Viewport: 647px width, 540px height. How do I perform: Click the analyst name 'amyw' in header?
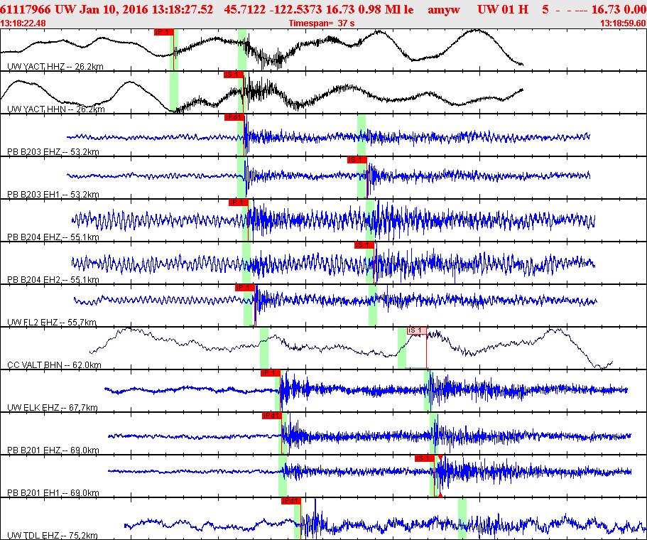click(x=444, y=9)
